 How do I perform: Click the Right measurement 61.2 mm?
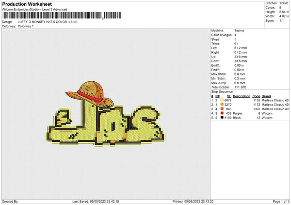[241, 52]
